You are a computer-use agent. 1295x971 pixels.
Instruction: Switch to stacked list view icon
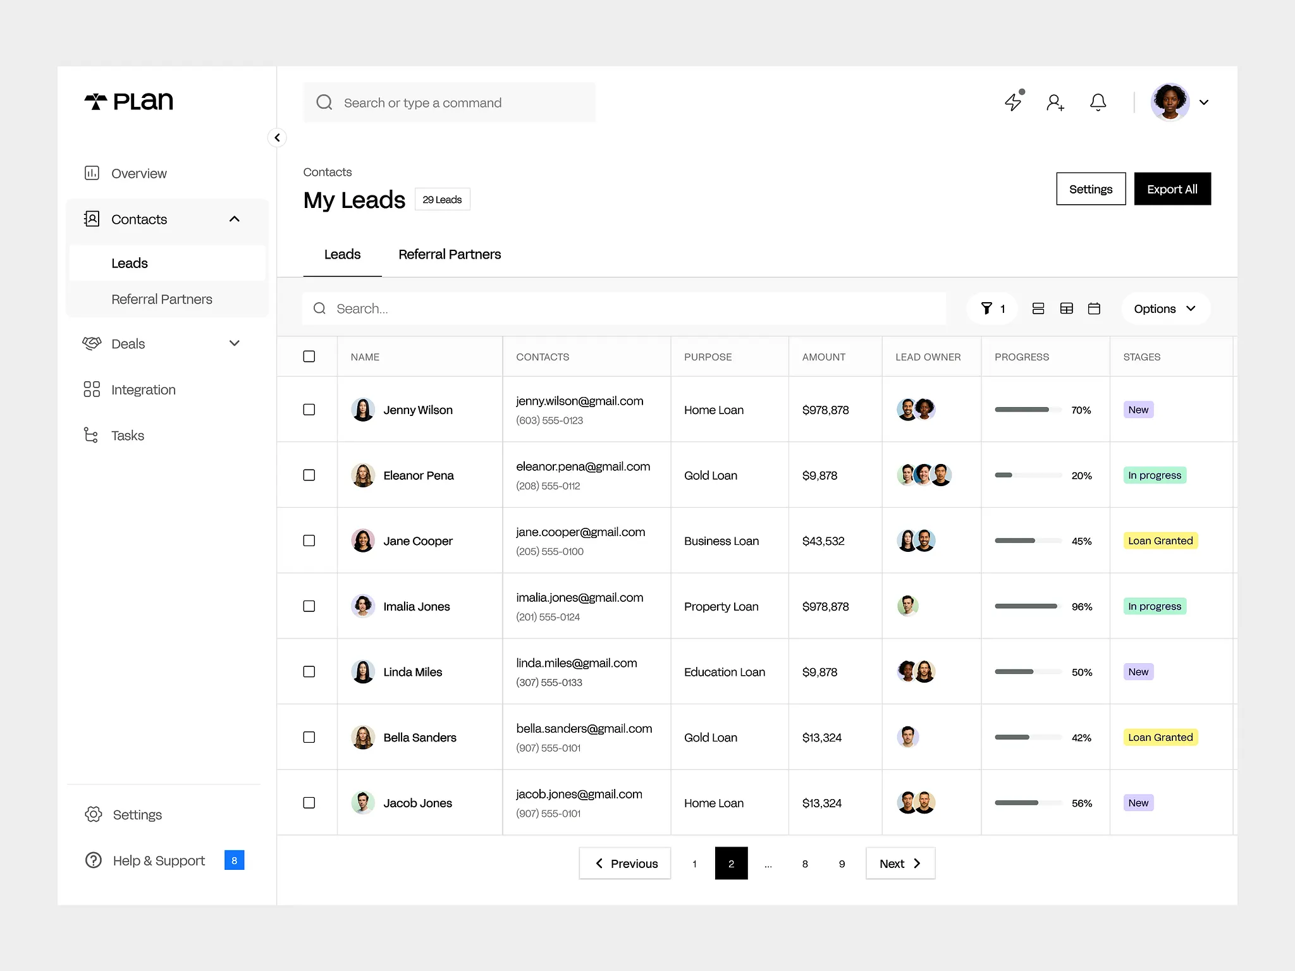point(1038,308)
